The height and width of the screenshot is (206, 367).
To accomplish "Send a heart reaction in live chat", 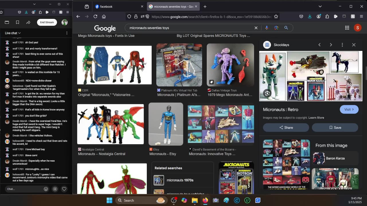I will 64,189.
